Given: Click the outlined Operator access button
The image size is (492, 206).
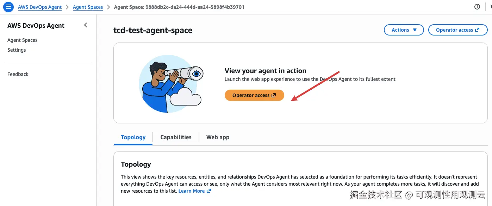Looking at the screenshot, I should (x=457, y=30).
